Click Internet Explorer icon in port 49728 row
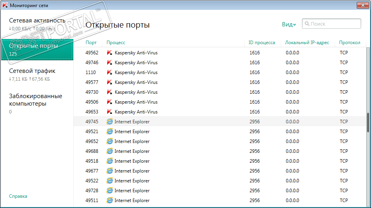Image resolution: width=371 pixels, height=208 pixels. click(110, 191)
